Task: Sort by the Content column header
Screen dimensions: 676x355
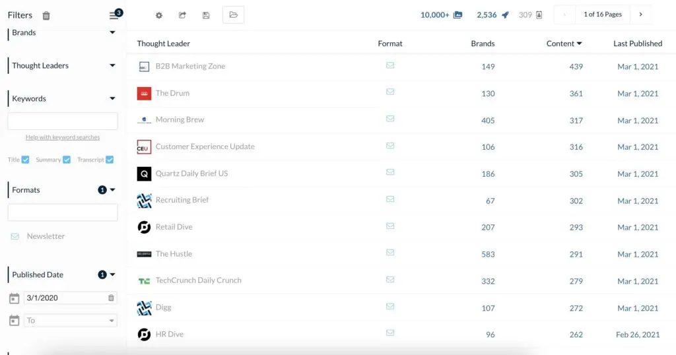Action: [x=564, y=44]
